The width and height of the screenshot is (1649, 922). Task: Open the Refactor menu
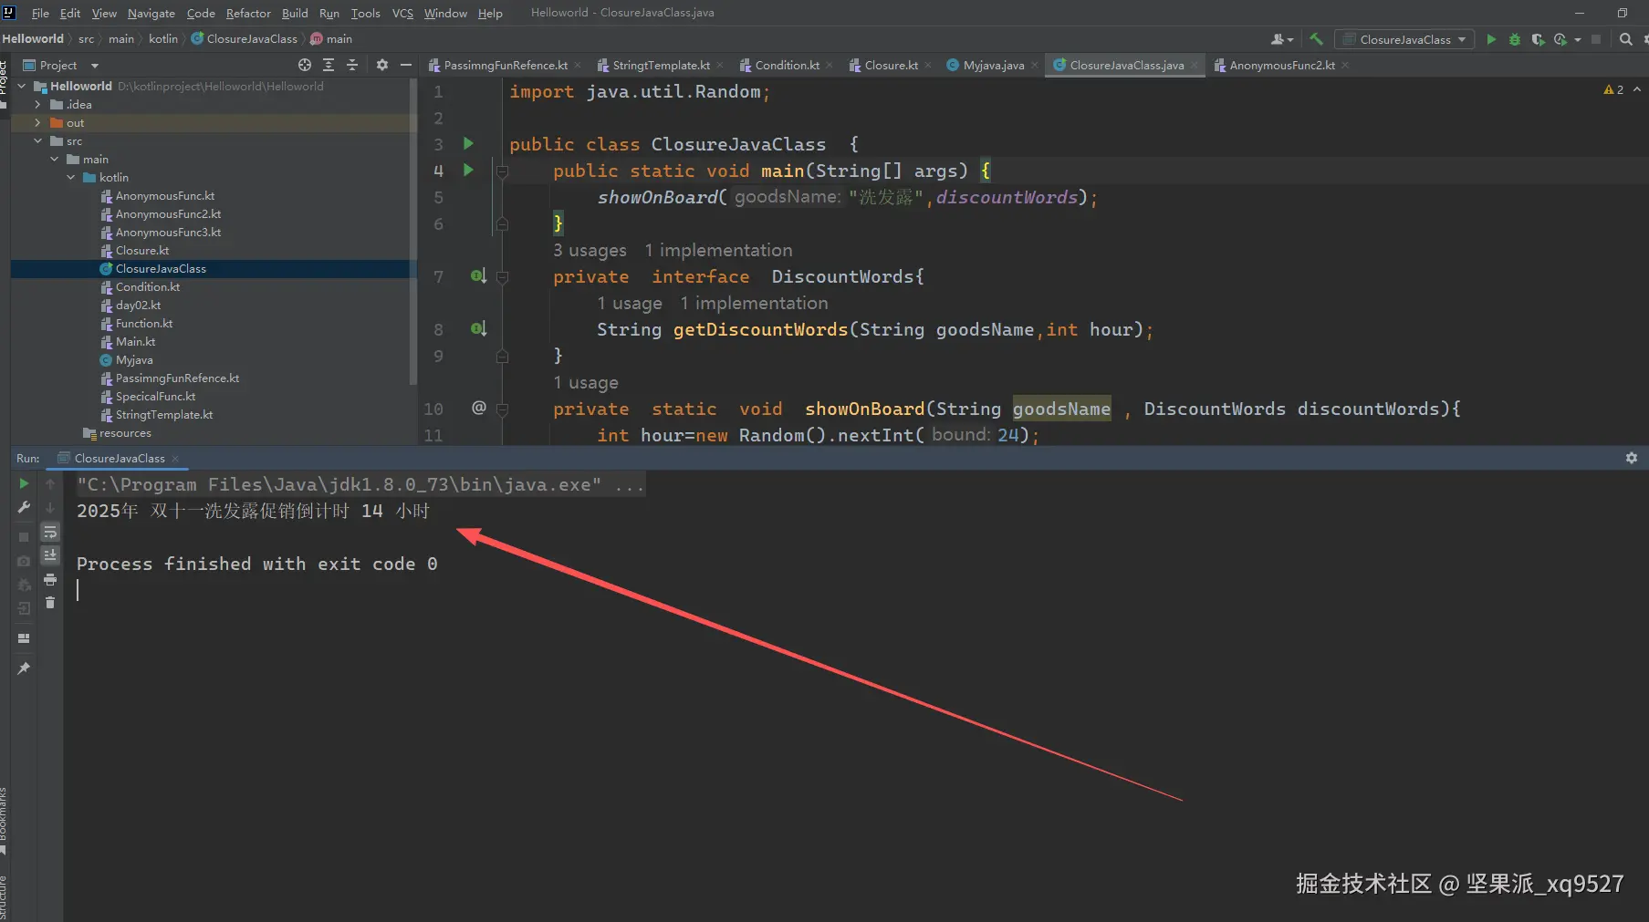click(x=248, y=13)
